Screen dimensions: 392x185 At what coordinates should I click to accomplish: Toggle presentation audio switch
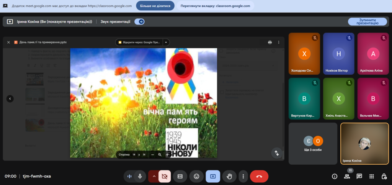(139, 21)
